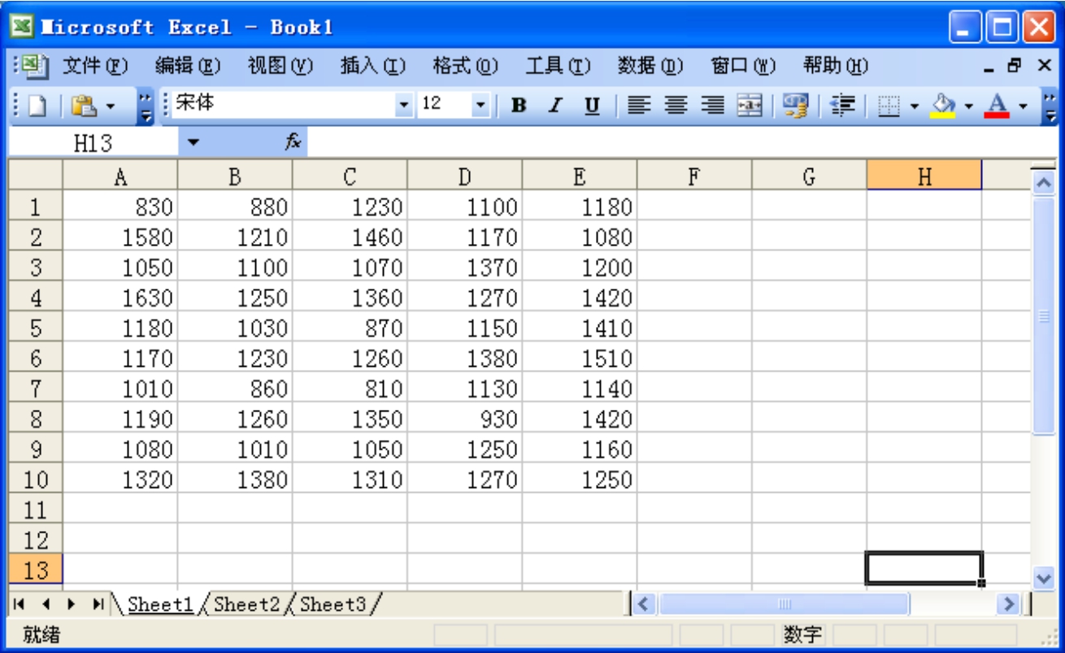Screen dimensions: 1065x653
Task: Jump to the last sheet tab
Action: point(98,604)
